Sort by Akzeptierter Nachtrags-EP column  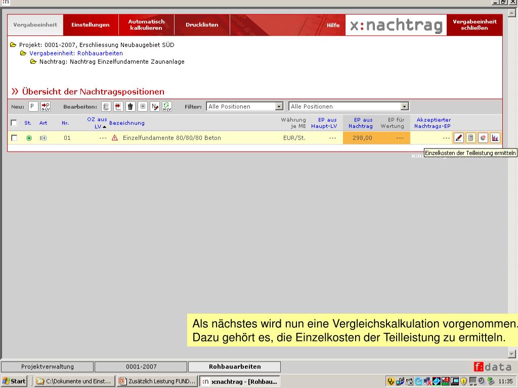(433, 123)
